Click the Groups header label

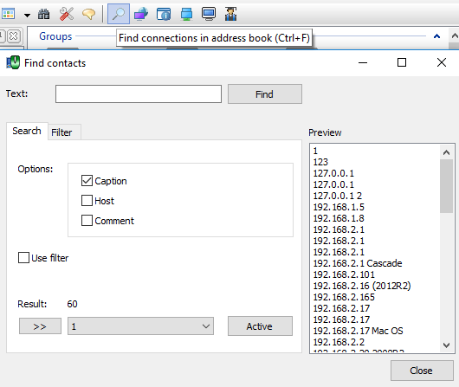[x=55, y=36]
